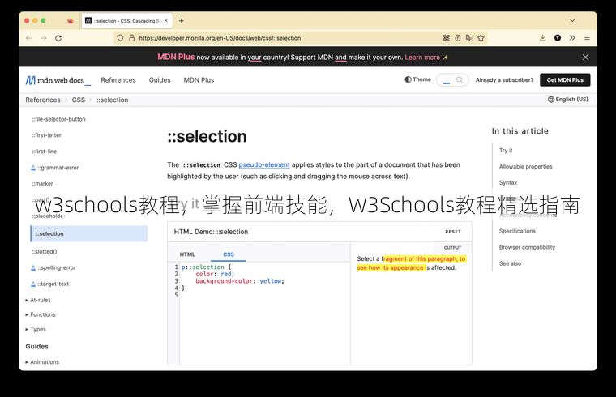Switch to the HTML tab in the demo

(x=187, y=254)
